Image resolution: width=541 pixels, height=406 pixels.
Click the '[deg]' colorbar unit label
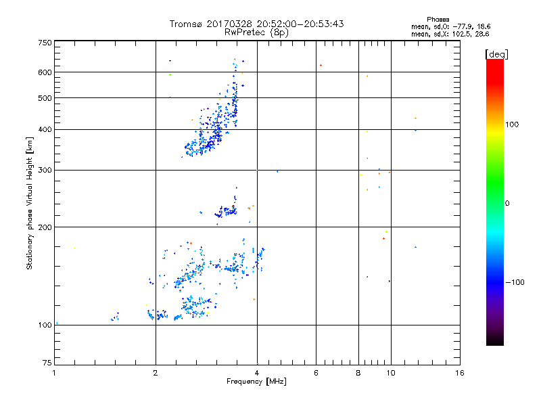[x=496, y=54]
